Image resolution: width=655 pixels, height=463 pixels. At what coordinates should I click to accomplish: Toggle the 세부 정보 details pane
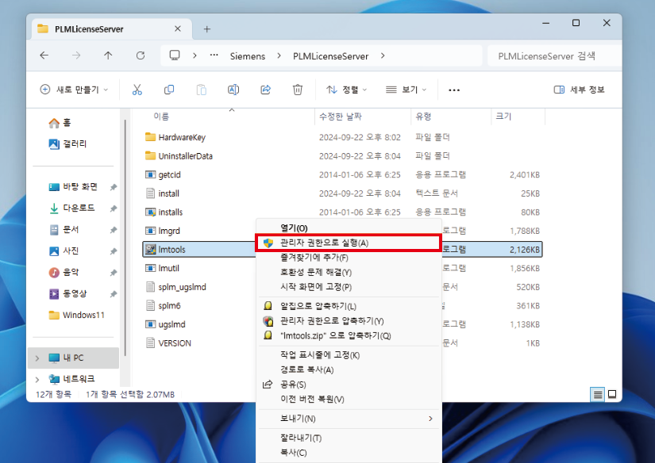tap(579, 90)
